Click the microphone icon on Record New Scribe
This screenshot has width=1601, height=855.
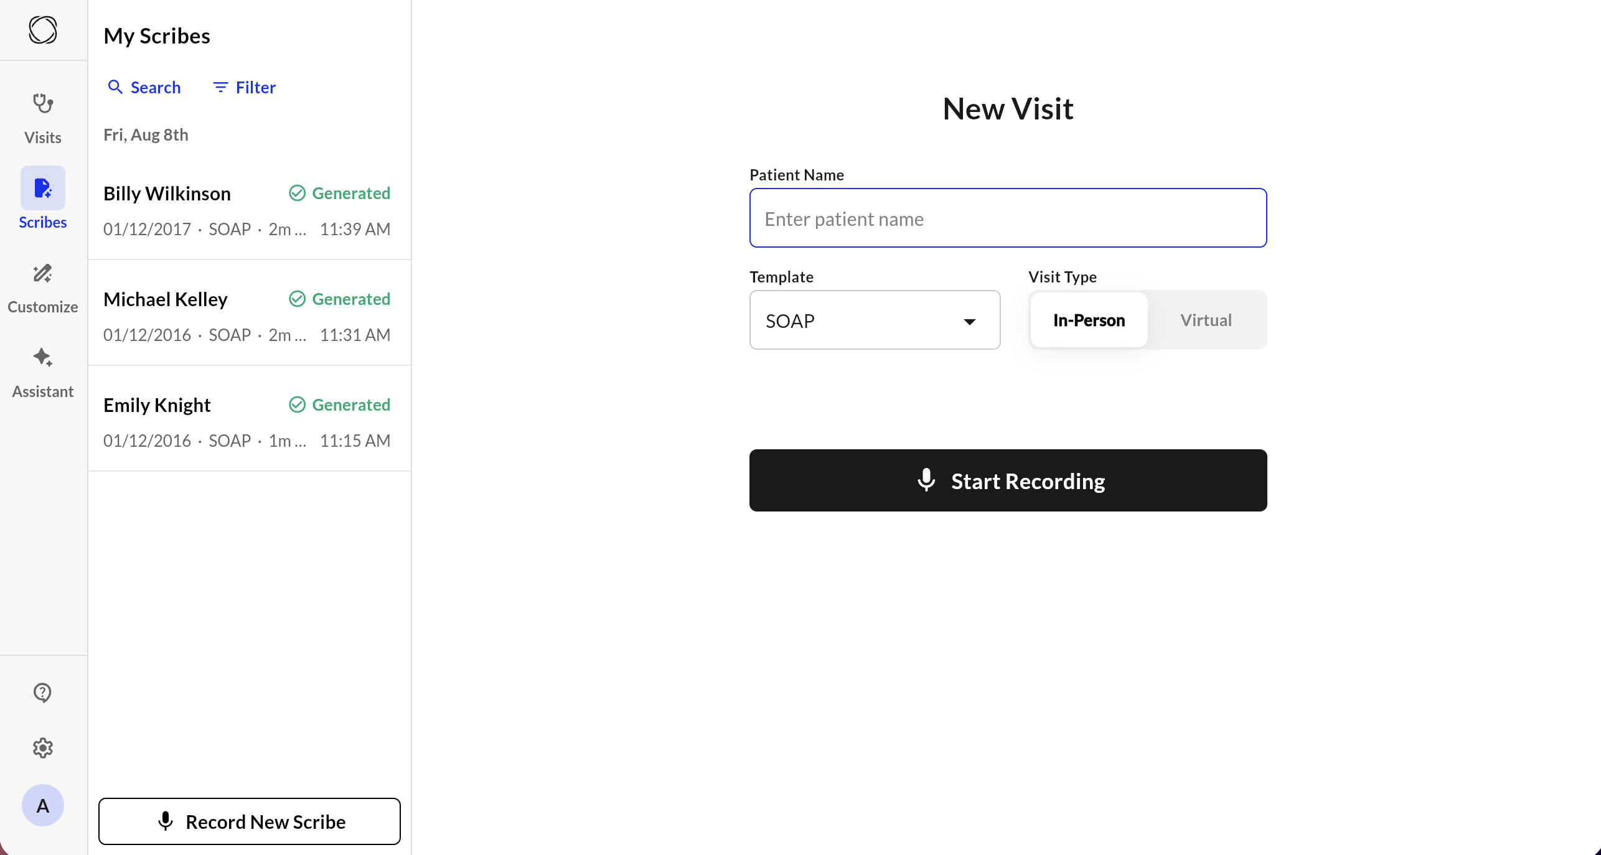click(165, 821)
